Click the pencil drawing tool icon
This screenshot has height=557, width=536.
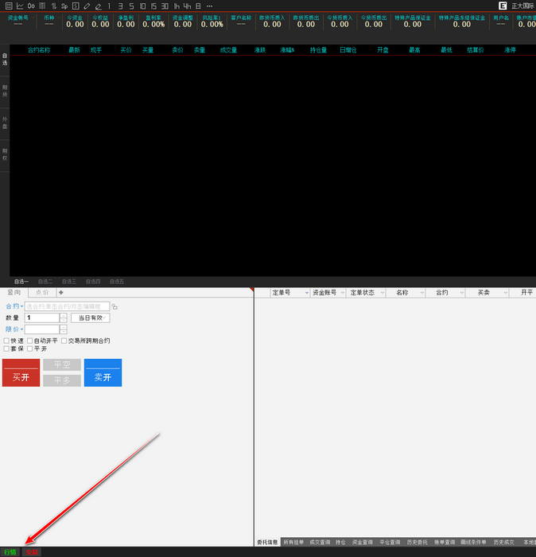pyautogui.click(x=87, y=6)
